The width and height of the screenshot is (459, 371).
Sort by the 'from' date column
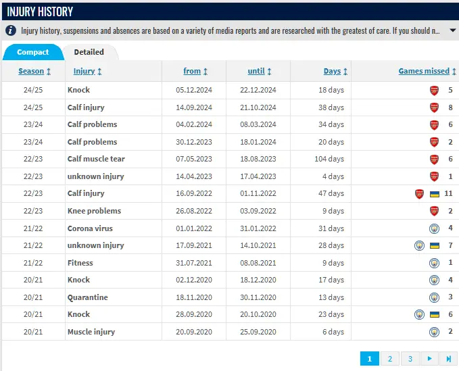point(195,71)
